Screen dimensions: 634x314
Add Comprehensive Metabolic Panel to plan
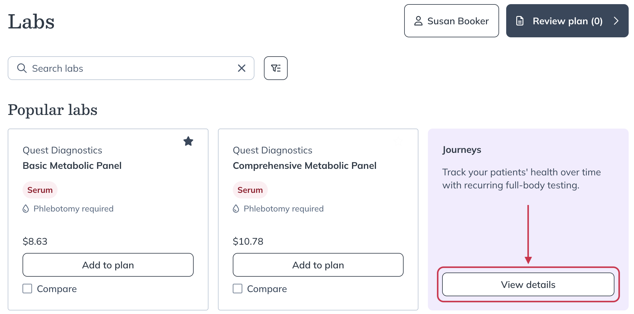click(318, 265)
